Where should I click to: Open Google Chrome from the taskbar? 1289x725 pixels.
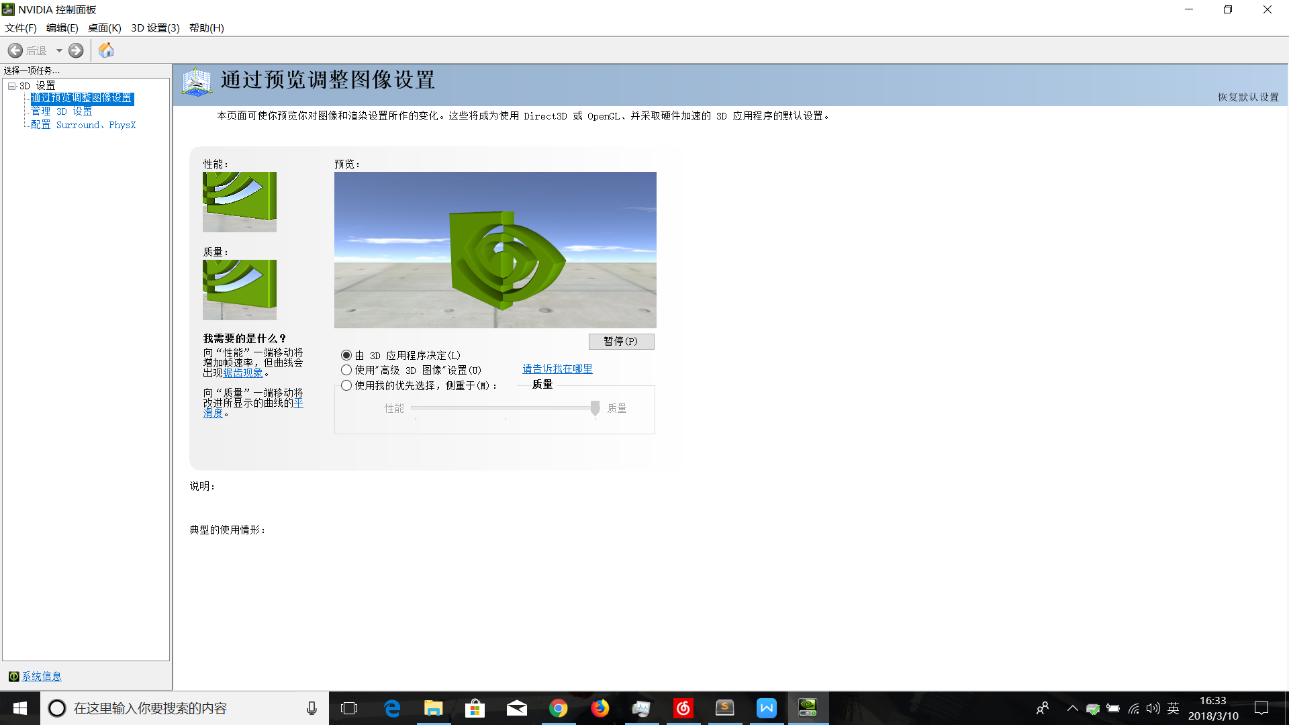[x=558, y=708]
